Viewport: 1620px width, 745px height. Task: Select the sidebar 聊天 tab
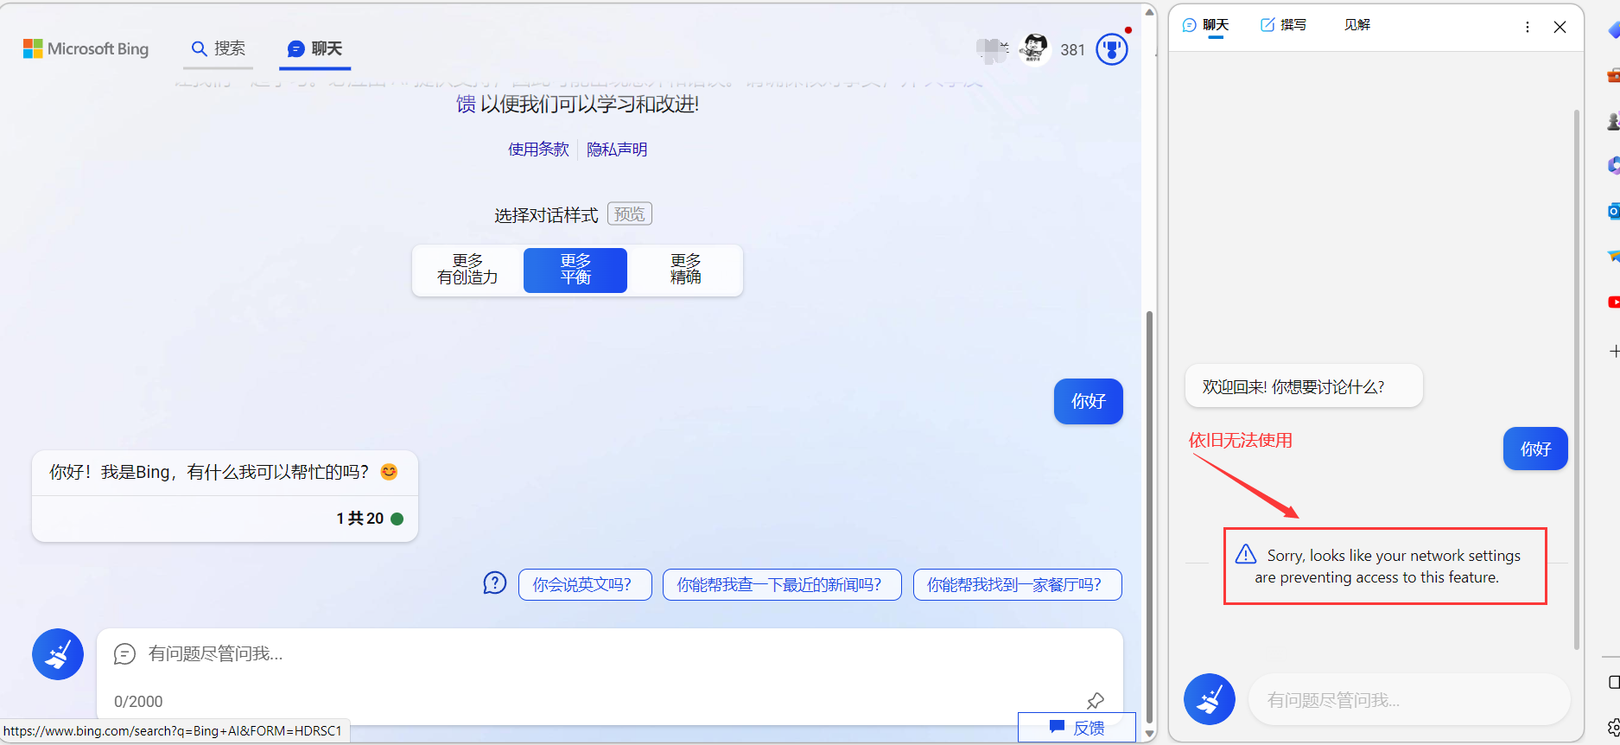click(x=1205, y=25)
